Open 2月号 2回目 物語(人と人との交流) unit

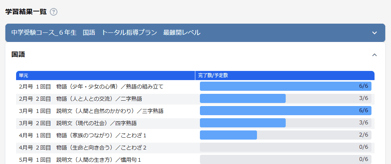tap(80, 99)
